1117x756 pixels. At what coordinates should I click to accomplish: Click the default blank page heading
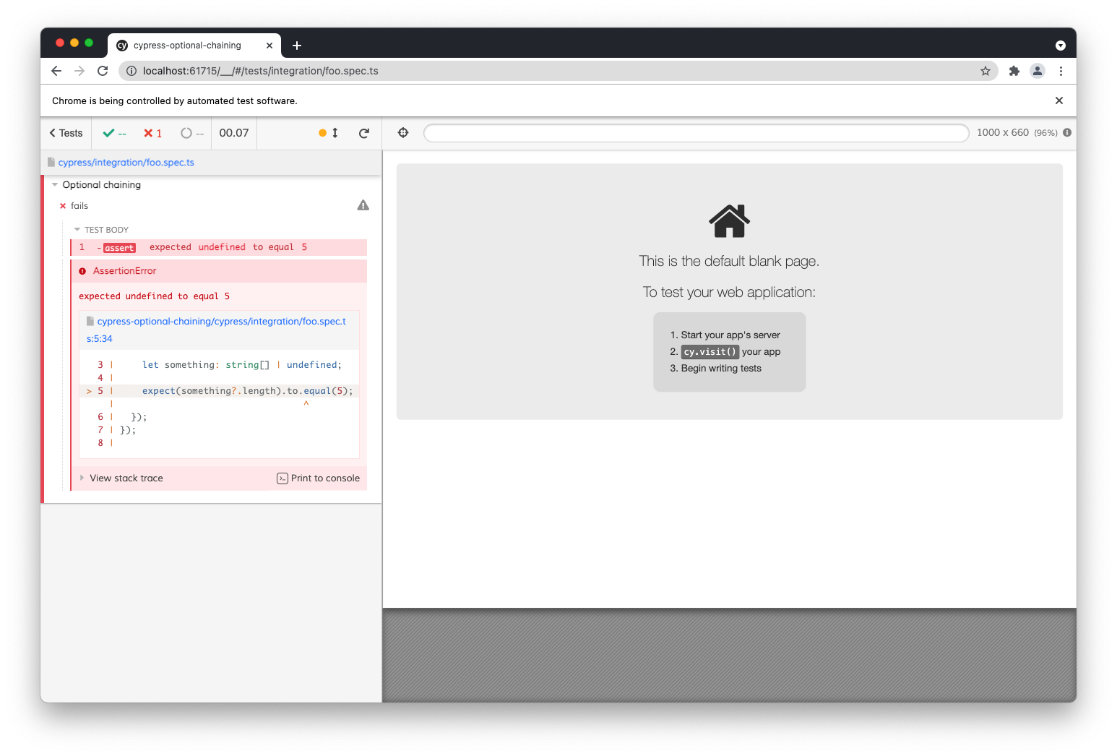coord(729,262)
